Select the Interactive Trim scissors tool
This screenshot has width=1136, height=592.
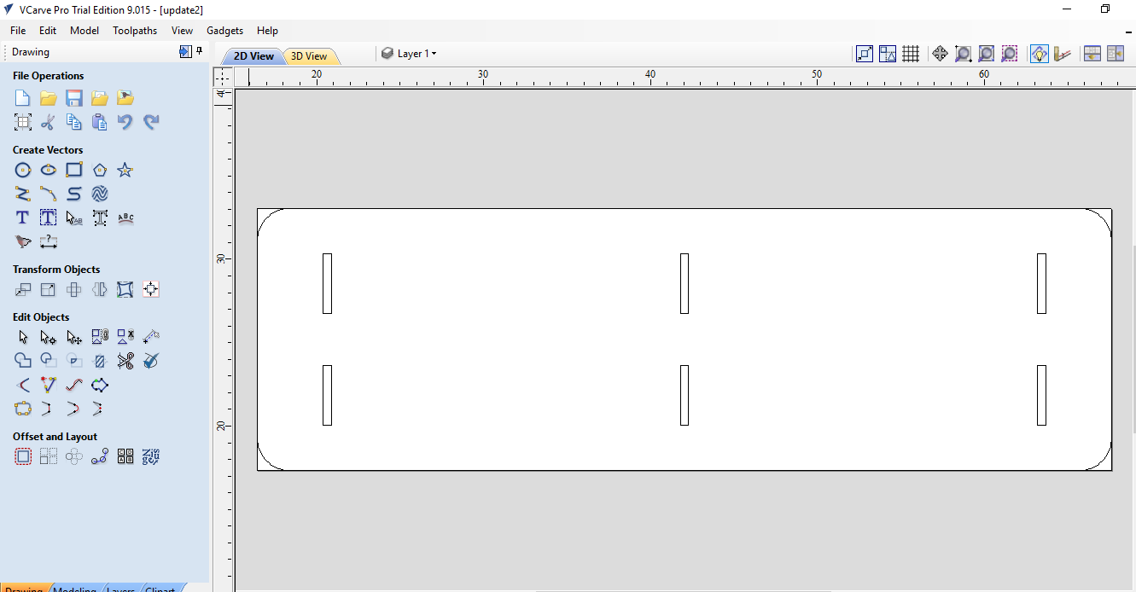click(x=125, y=361)
